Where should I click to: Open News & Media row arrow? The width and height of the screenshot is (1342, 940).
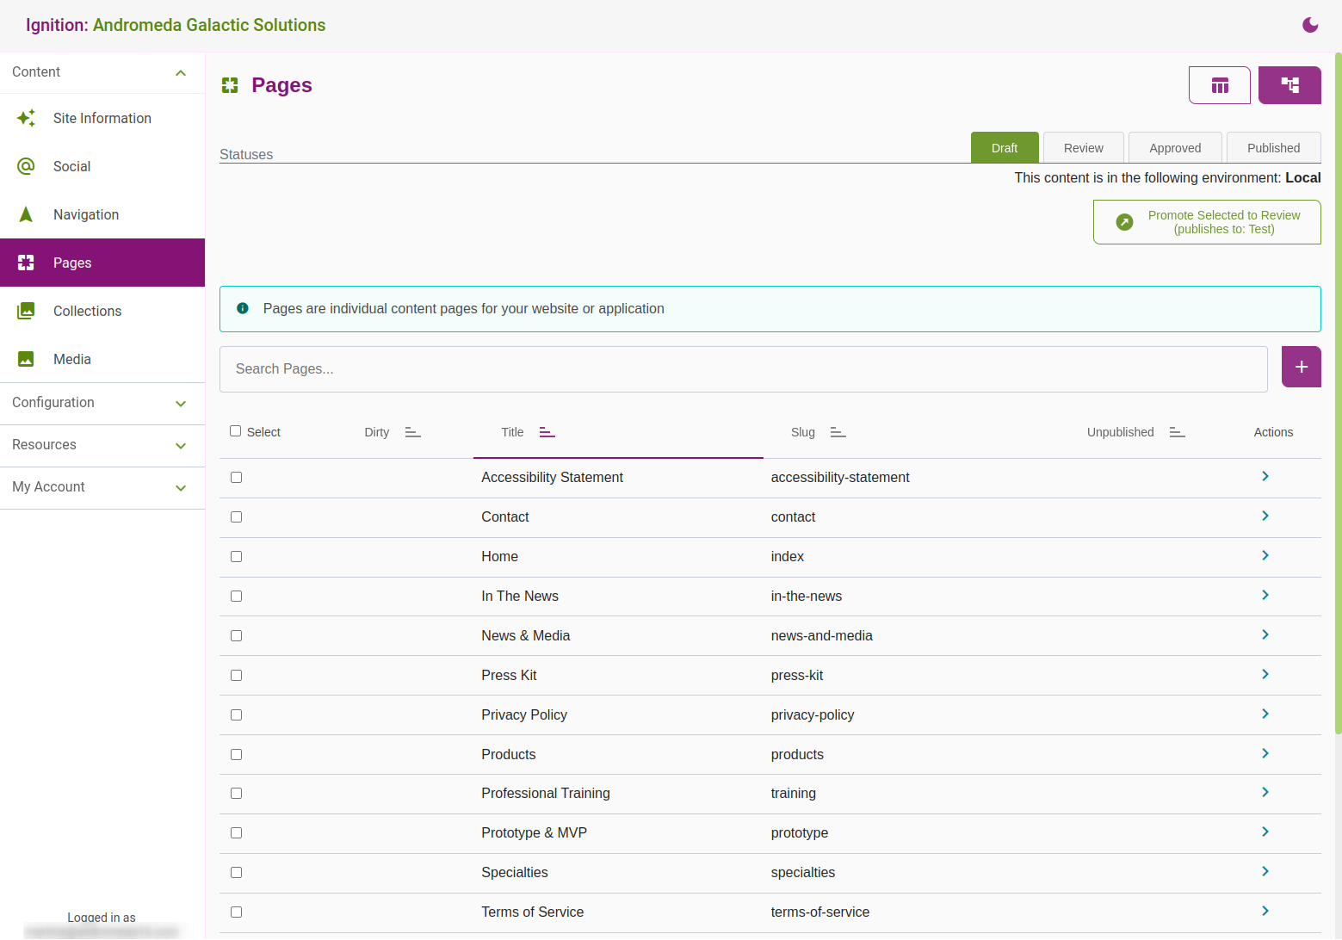click(x=1265, y=634)
